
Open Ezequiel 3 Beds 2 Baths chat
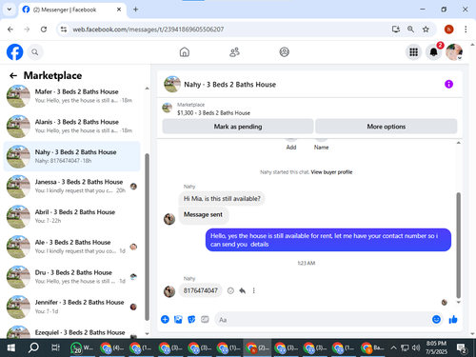click(71, 331)
